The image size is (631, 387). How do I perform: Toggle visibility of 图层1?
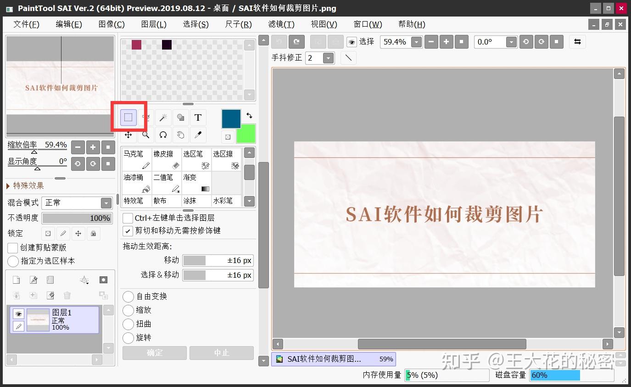(x=17, y=314)
